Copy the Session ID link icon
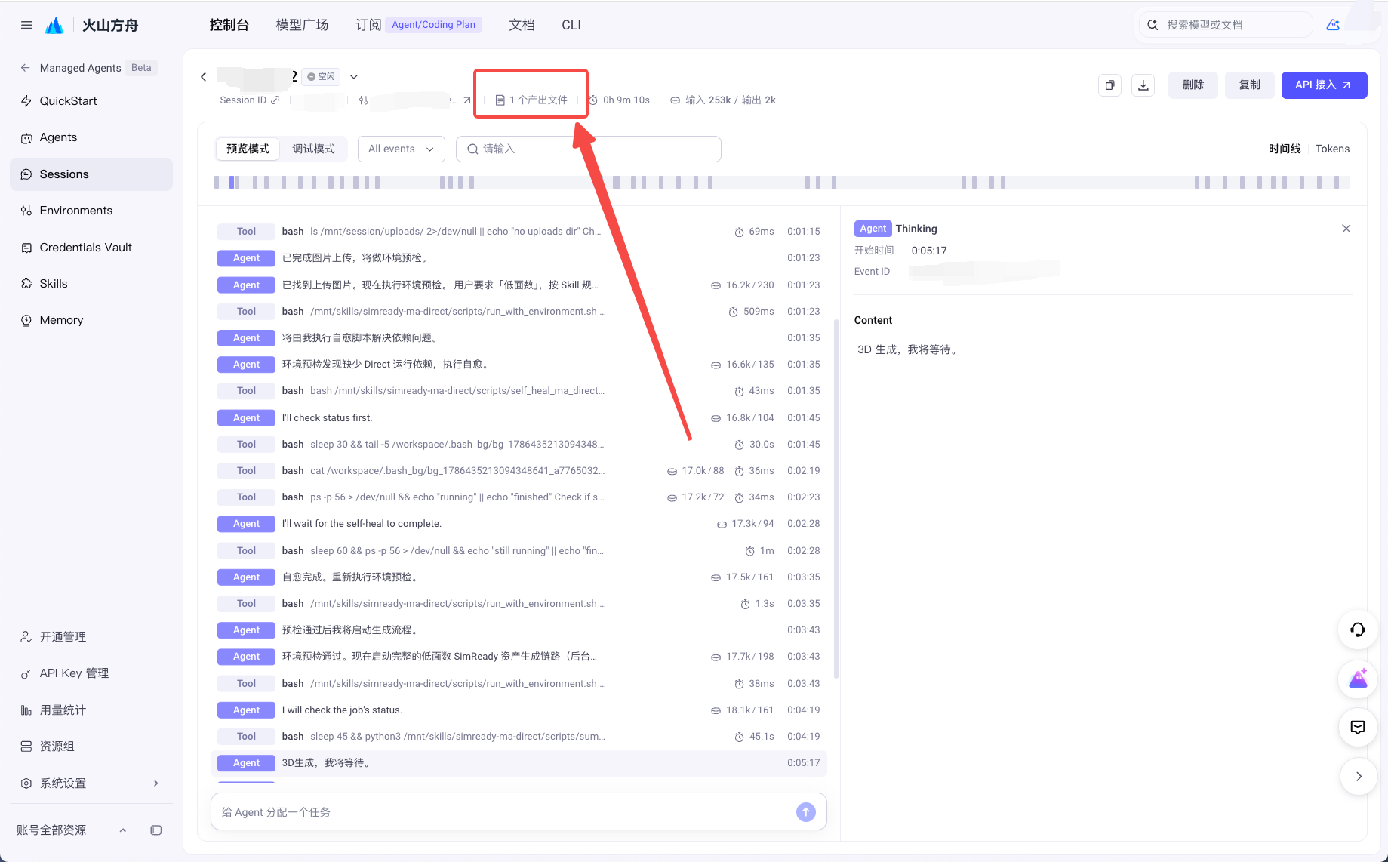Screen dimensions: 1388x862 click(x=275, y=100)
